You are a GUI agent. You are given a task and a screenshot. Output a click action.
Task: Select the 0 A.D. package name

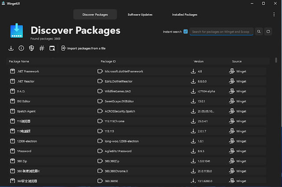click(x=21, y=92)
